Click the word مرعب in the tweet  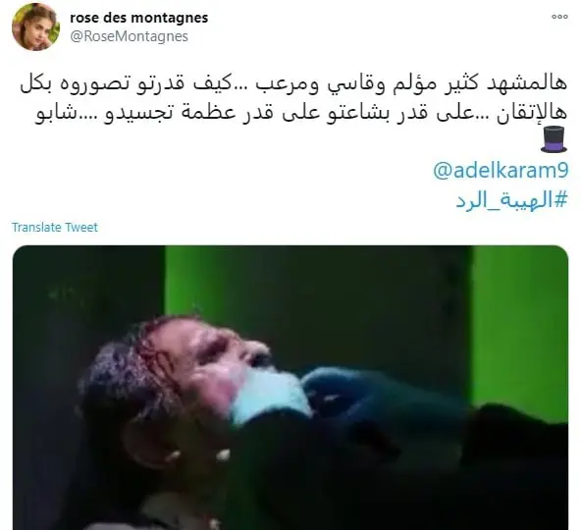[x=285, y=84]
